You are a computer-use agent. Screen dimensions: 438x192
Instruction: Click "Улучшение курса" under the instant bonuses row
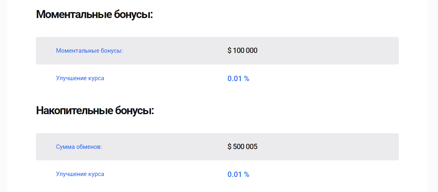[x=80, y=78]
